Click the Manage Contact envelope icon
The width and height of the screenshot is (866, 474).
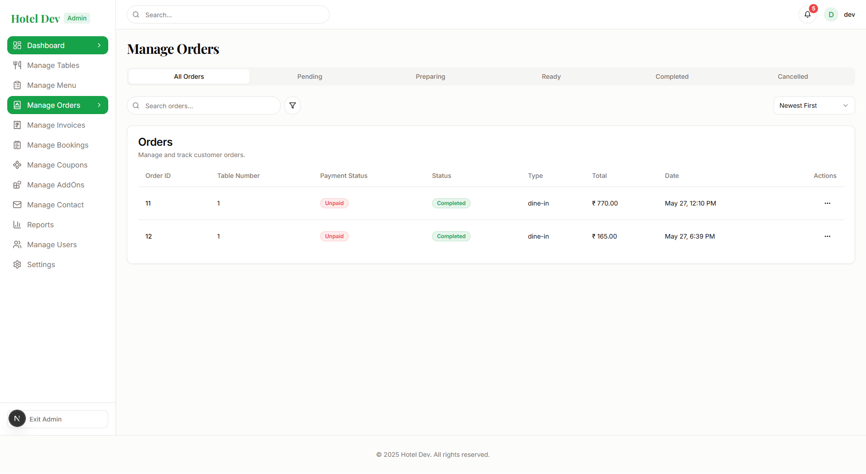coord(17,205)
